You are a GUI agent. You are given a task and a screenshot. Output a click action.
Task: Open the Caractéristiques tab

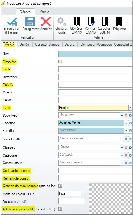47,45
